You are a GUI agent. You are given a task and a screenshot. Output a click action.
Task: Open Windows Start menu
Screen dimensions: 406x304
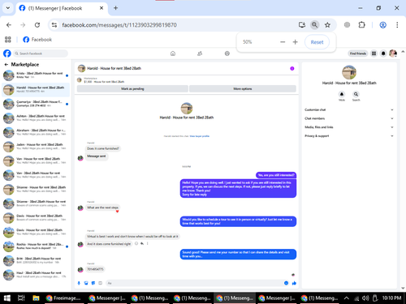(x=7, y=298)
